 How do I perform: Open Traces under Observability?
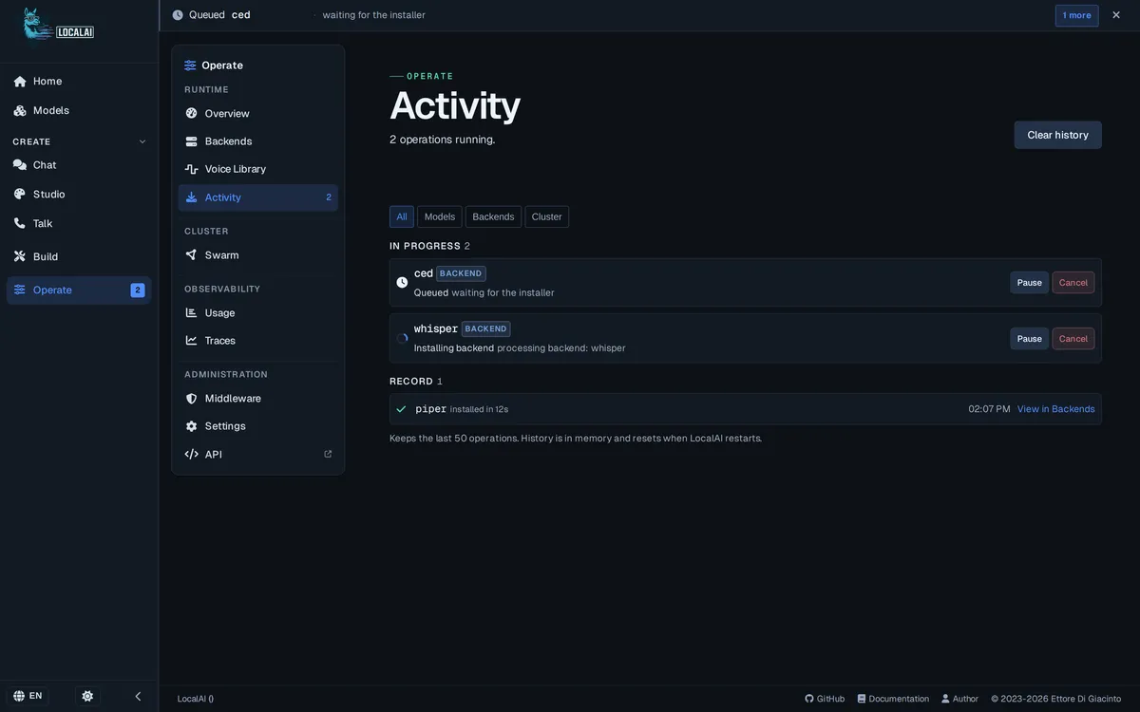pyautogui.click(x=257, y=340)
